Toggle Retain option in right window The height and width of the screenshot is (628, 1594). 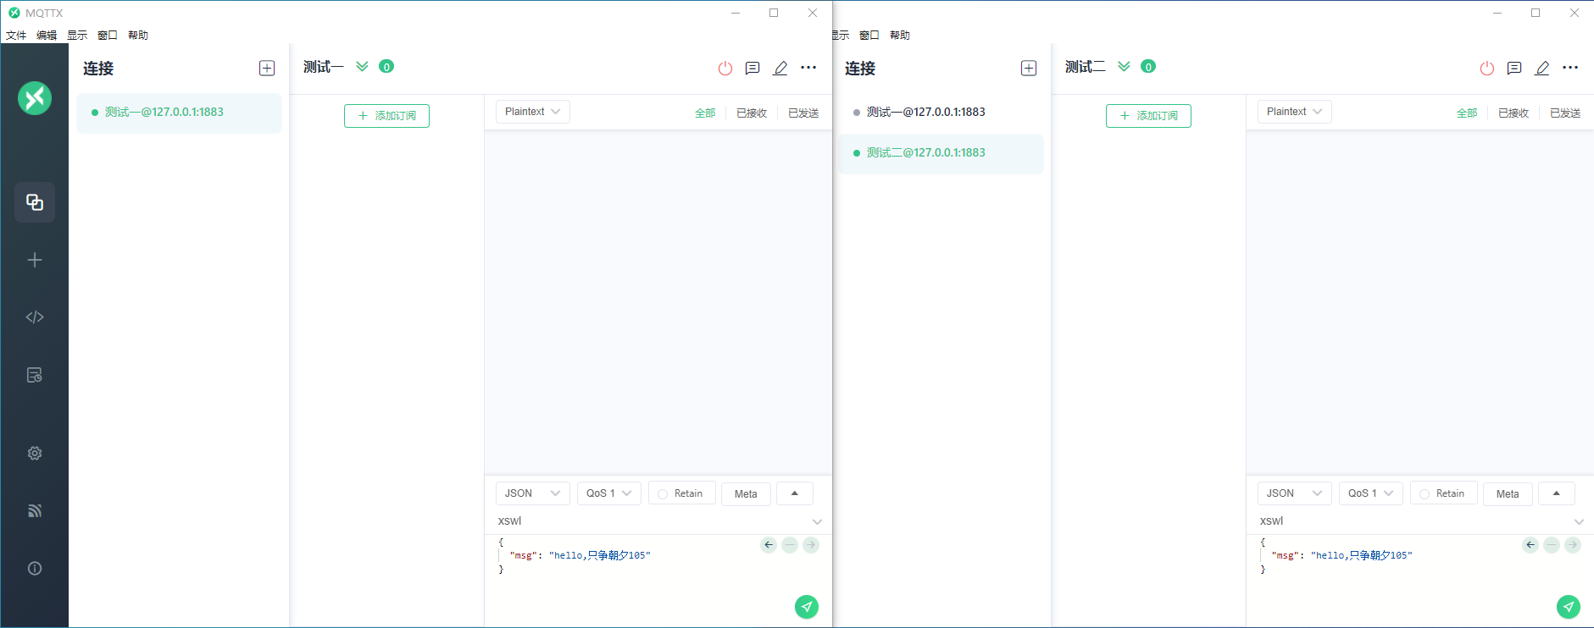click(1444, 493)
